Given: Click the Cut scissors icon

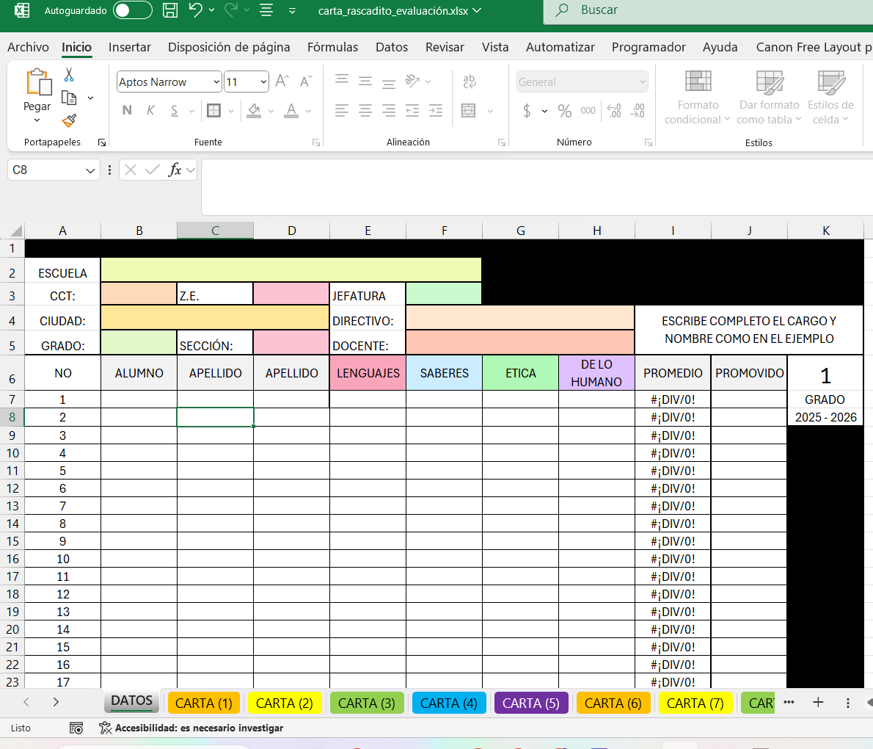Looking at the screenshot, I should [x=69, y=75].
